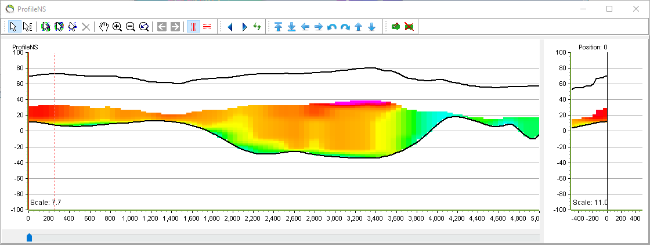Viewport: 650px width, 245px height.
Task: Click the gray X delete icon
Action: 86,27
